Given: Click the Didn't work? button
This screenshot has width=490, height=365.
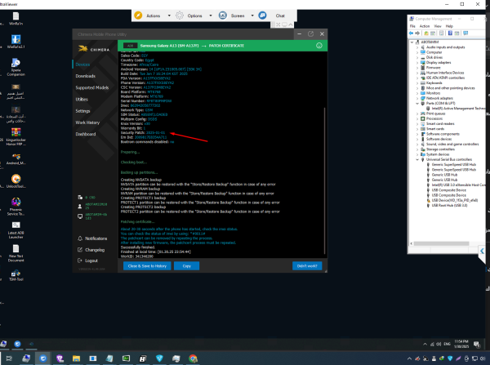Looking at the screenshot, I should pos(307,266).
